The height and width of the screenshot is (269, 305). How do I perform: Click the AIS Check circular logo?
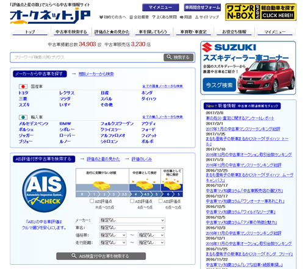pos(45,190)
